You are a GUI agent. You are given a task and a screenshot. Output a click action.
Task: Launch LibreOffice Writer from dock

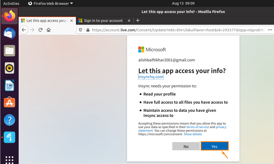click(9, 85)
